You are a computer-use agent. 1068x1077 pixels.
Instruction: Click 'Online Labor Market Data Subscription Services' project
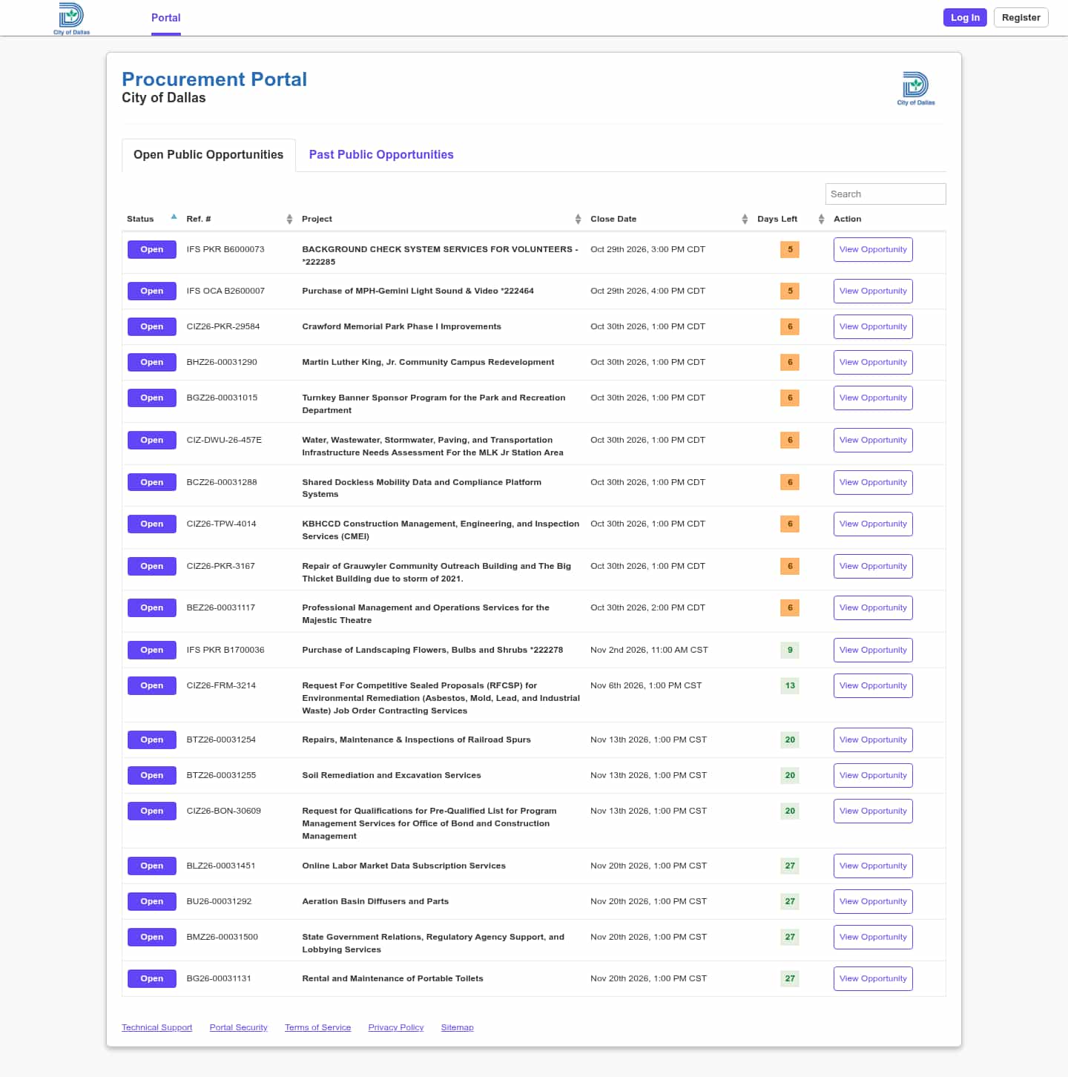(403, 866)
